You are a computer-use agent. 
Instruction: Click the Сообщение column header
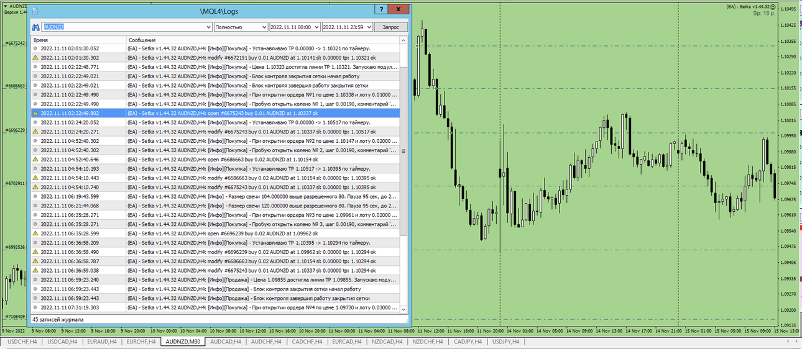coord(262,40)
